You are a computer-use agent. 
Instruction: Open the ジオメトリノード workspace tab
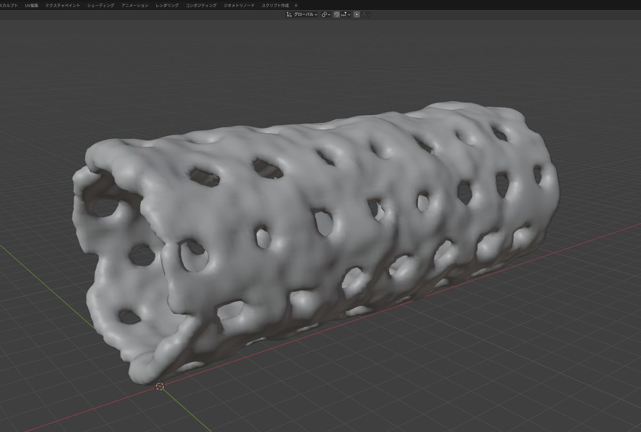tap(239, 5)
